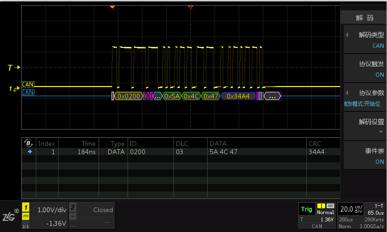Select decoded CRC segment 0x34A4

coord(238,96)
